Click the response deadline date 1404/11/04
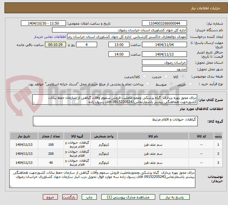228x205 pixels. pyautogui.click(x=164, y=45)
